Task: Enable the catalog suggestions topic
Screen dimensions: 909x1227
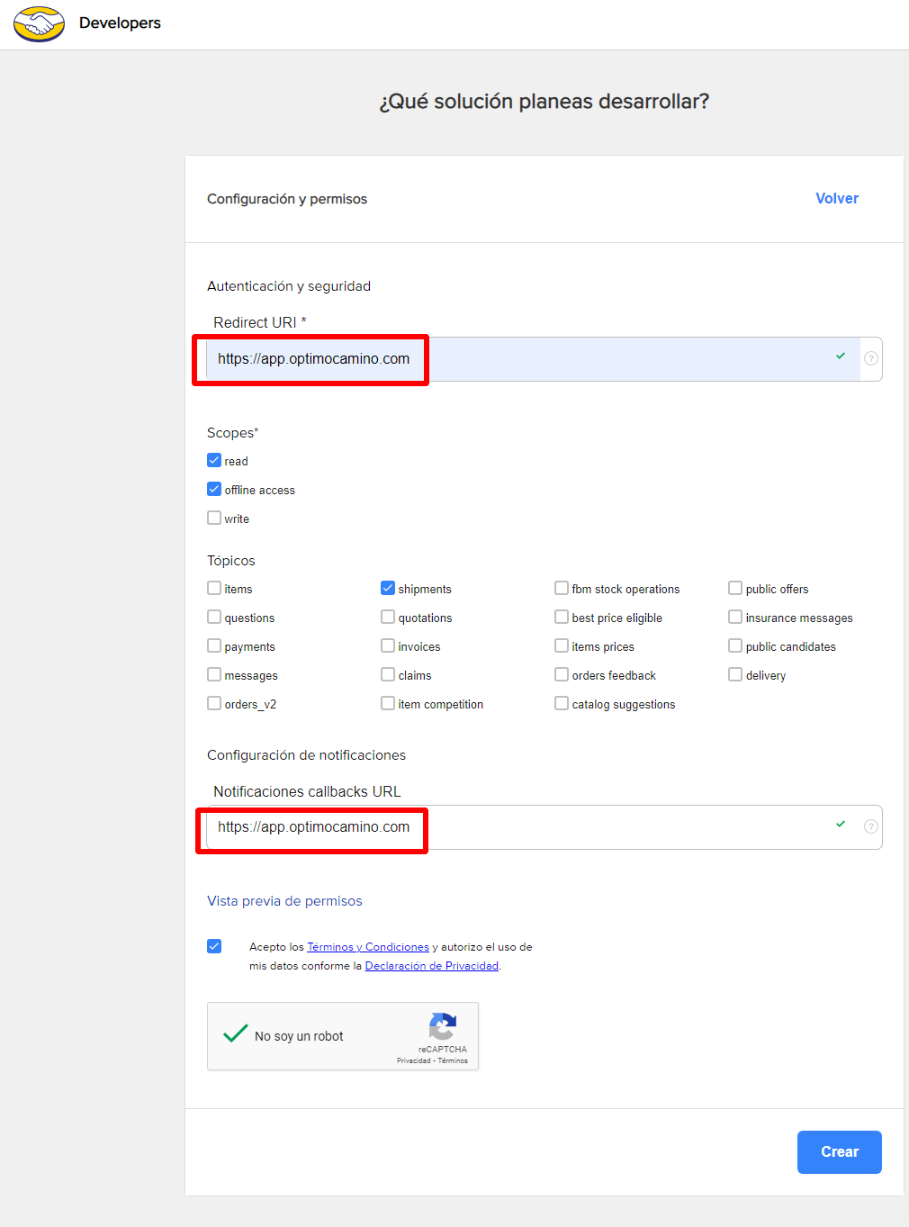Action: click(x=562, y=703)
